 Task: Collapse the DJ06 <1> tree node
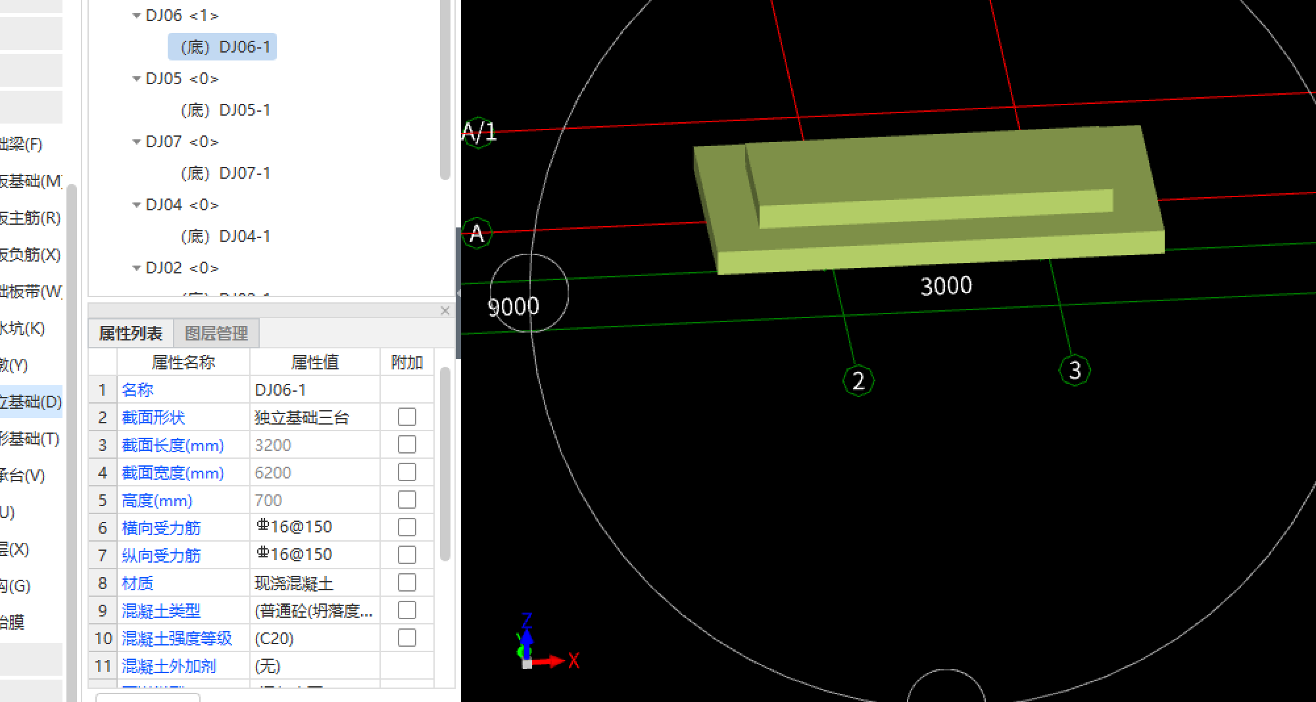coord(136,15)
